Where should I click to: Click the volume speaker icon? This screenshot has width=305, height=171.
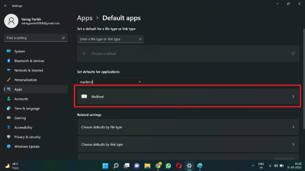[x=276, y=166]
